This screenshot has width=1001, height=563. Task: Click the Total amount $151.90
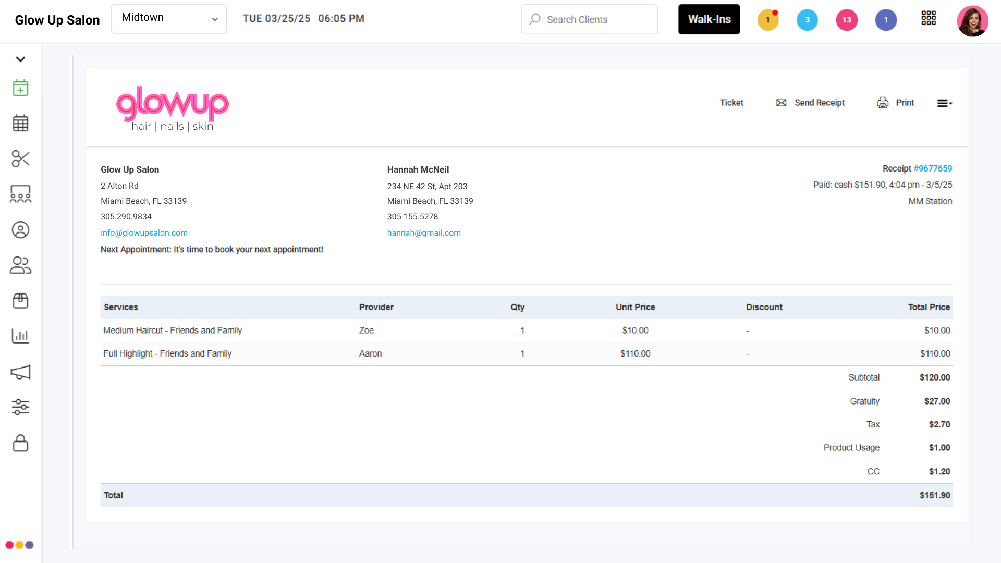(935, 495)
